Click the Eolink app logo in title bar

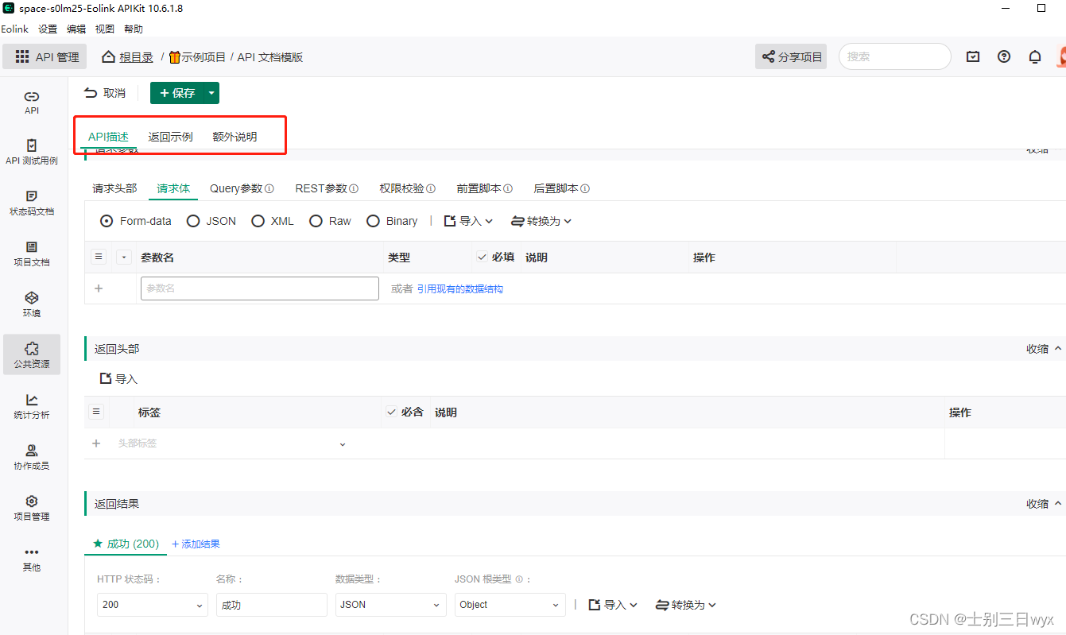click(9, 8)
